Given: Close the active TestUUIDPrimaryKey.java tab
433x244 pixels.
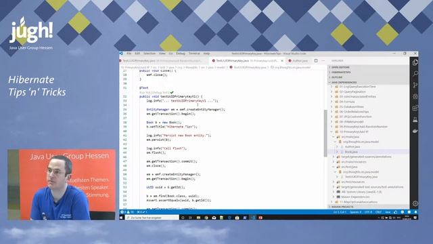Looking at the screenshot, I should (x=282, y=60).
